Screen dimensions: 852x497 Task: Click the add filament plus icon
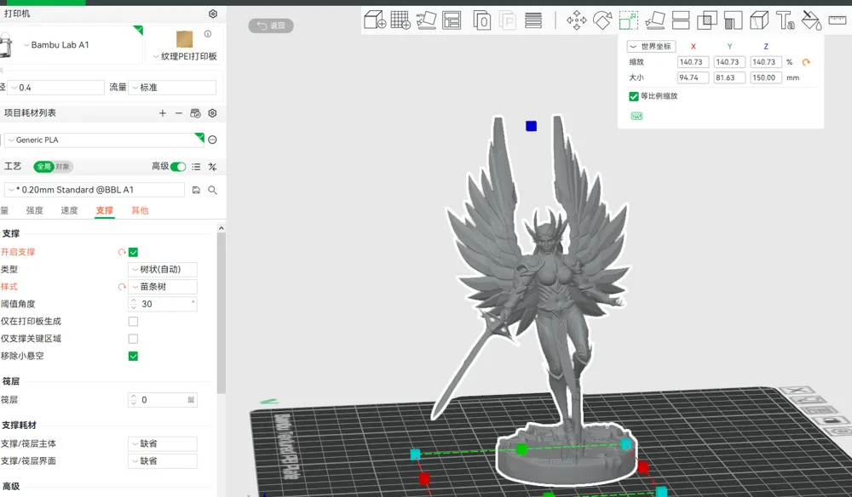163,113
